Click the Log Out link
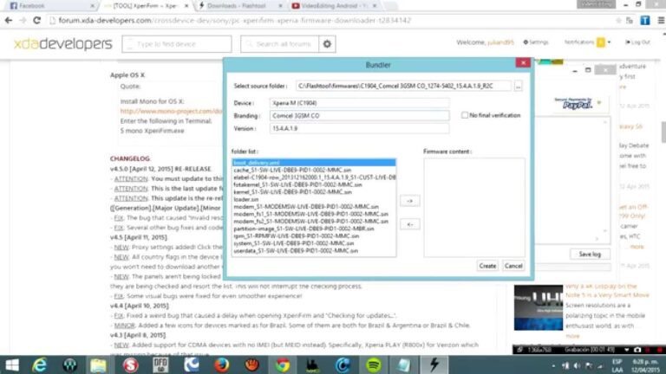 tap(637, 42)
